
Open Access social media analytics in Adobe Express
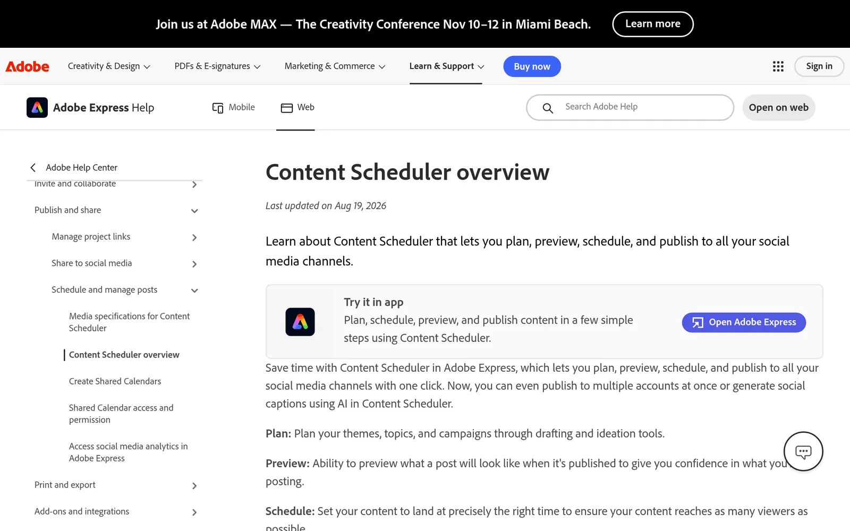click(x=128, y=452)
